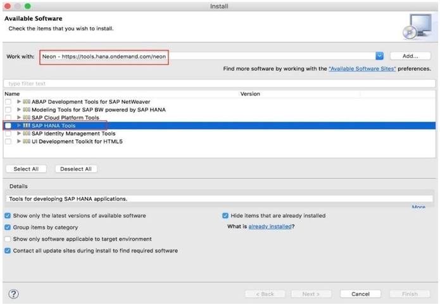Open the Work with site dropdown
The width and height of the screenshot is (440, 307).
(x=379, y=56)
